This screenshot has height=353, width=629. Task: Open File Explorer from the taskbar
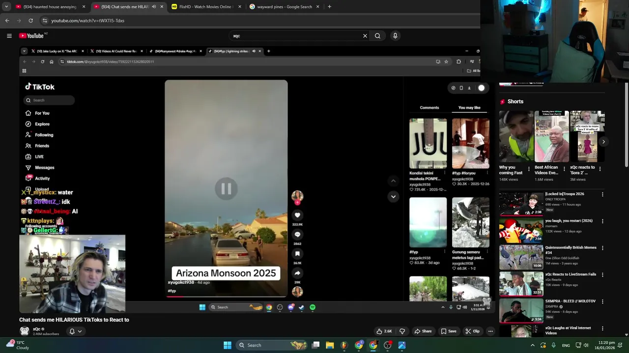tap(330, 345)
